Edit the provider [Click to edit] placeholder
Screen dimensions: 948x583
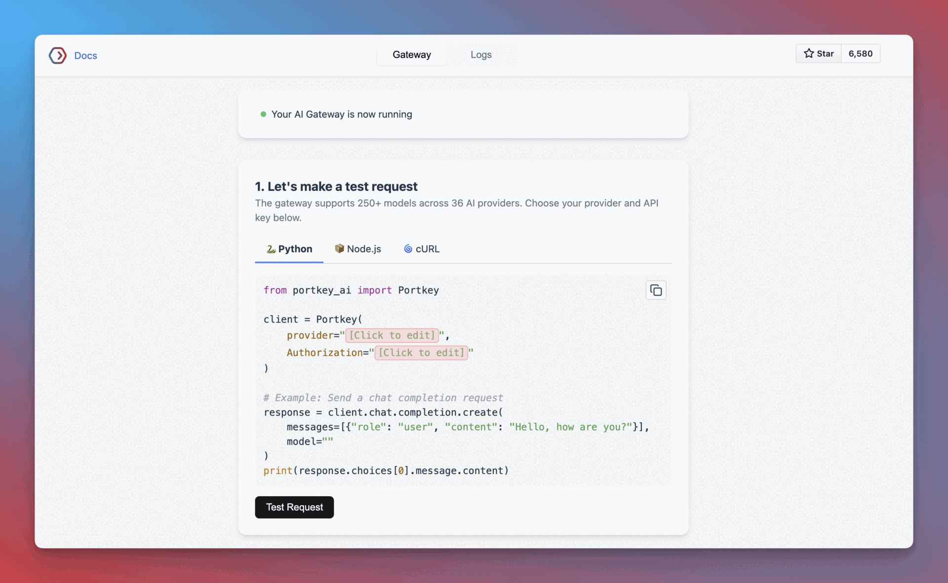tap(392, 335)
